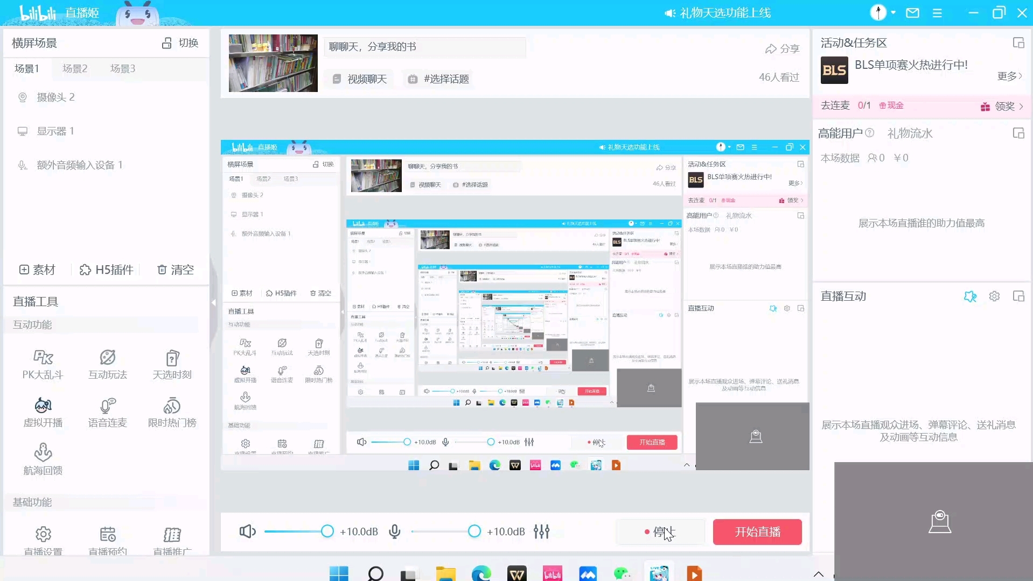1033x581 pixels.
Task: Open mail messages icon in title bar
Action: (912, 13)
